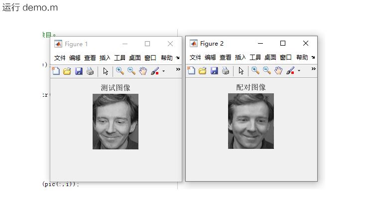This screenshot has width=367, height=199.
Task: Open 桌面 menu in Figure 2
Action: click(x=270, y=57)
